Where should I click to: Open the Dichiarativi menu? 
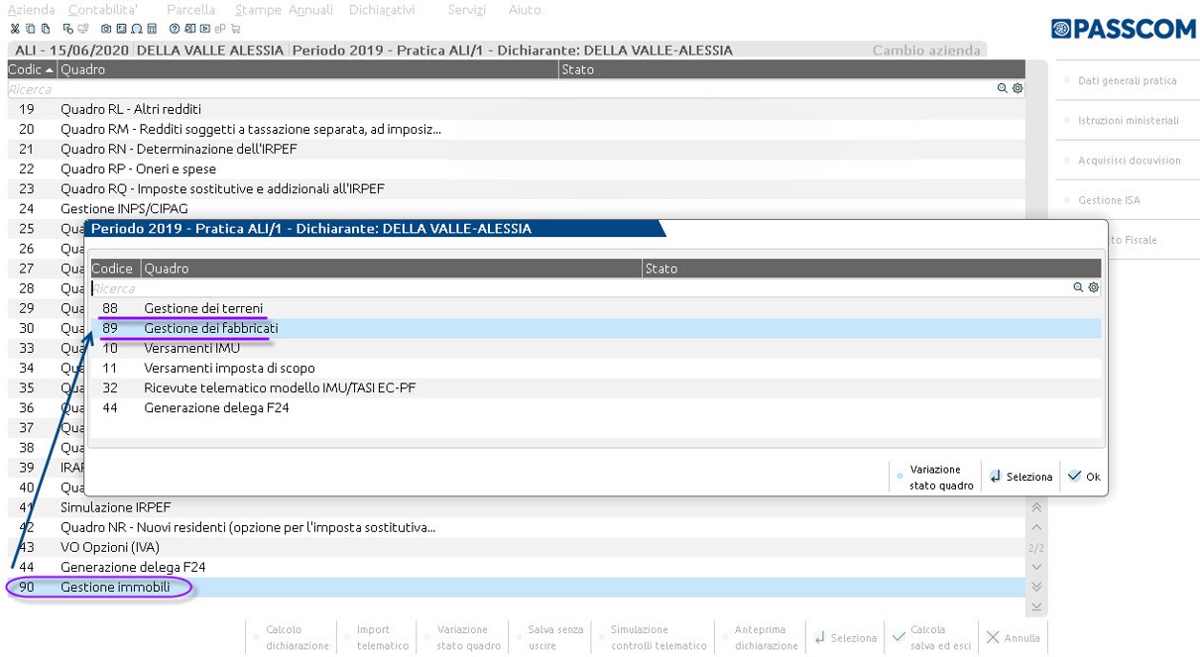(382, 10)
